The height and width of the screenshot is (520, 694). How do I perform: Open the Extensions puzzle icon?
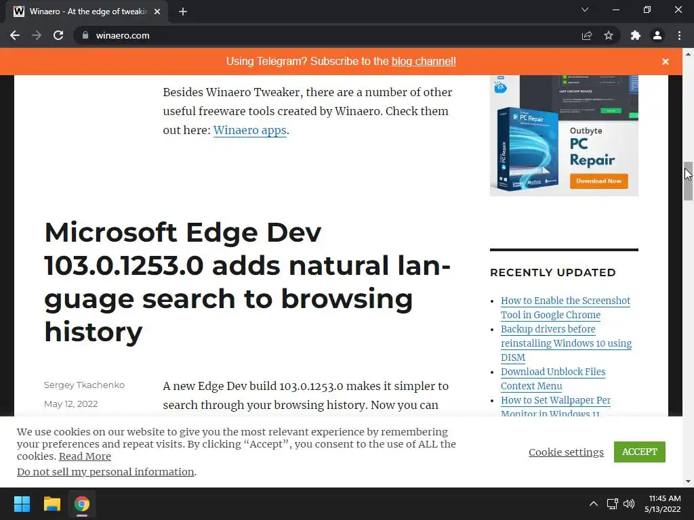636,35
